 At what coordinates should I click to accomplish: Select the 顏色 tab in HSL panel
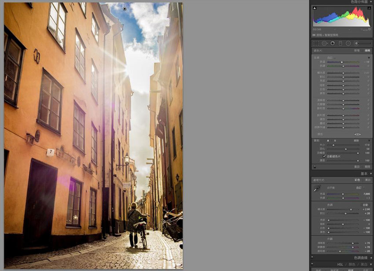pos(351,264)
